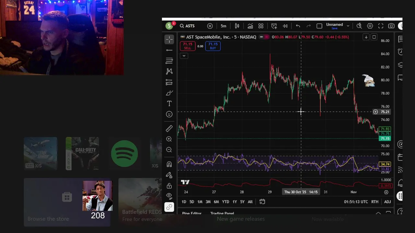Enter fullscreen mode
415x233 pixels.
[381, 26]
